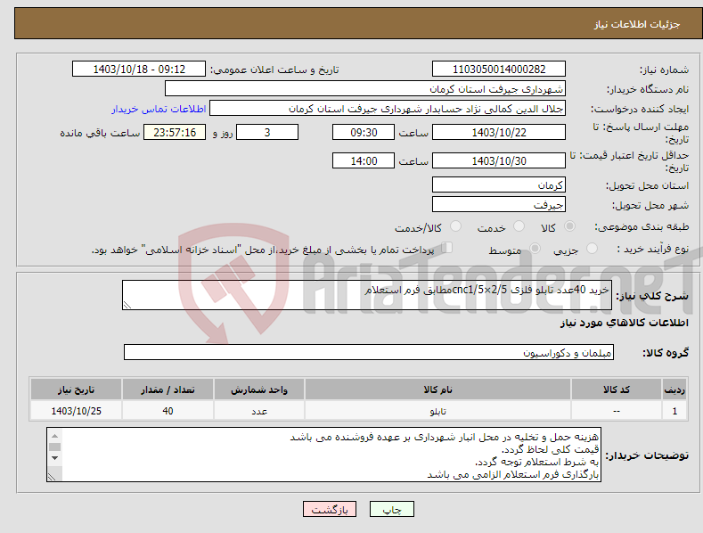Click the resize handle of the description textarea
The image size is (703, 533).
pos(127,305)
